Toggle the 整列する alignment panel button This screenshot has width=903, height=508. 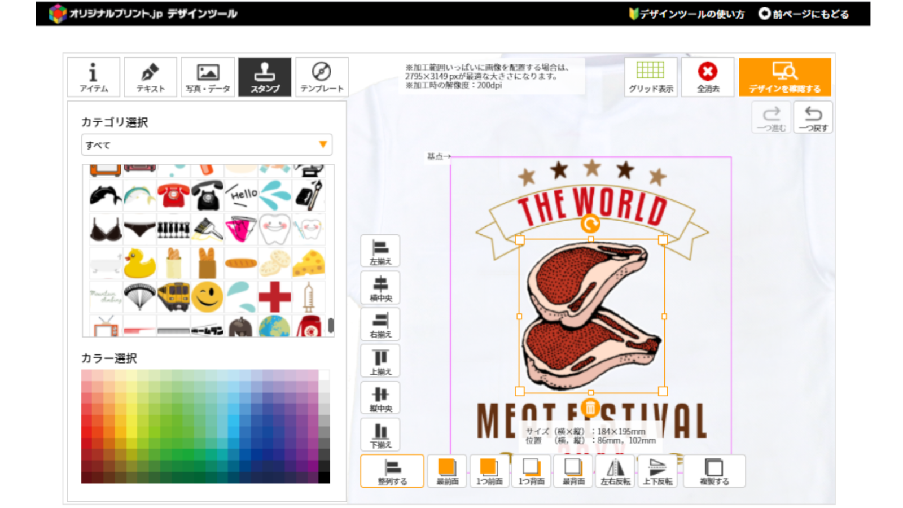coord(392,471)
